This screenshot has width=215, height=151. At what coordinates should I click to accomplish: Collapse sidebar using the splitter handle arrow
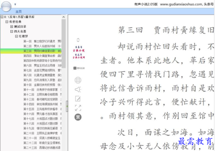coord(67,106)
